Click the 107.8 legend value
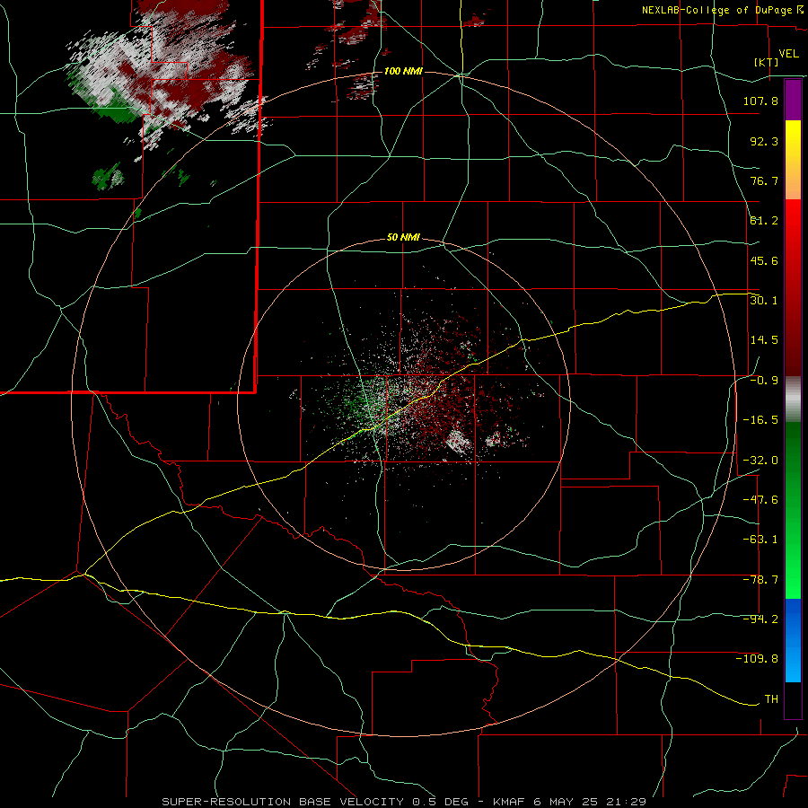The image size is (808, 808). (760, 101)
